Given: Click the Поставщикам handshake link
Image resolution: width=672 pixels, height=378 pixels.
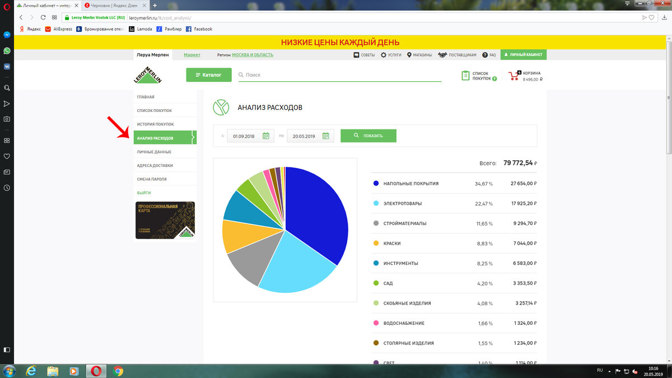Looking at the screenshot, I should 457,55.
